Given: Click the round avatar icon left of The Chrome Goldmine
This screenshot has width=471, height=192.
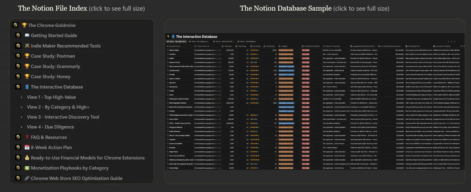Looking at the screenshot, I should click(x=15, y=25).
